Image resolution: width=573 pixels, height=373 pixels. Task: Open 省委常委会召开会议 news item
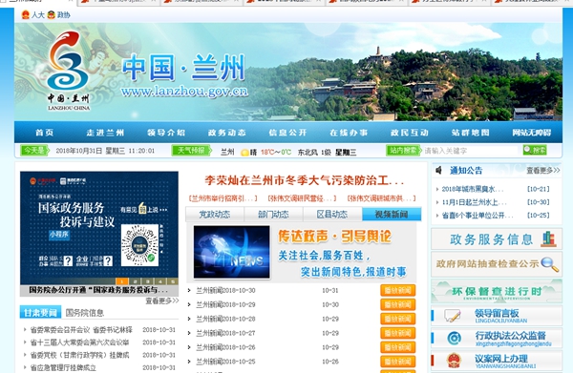81,330
